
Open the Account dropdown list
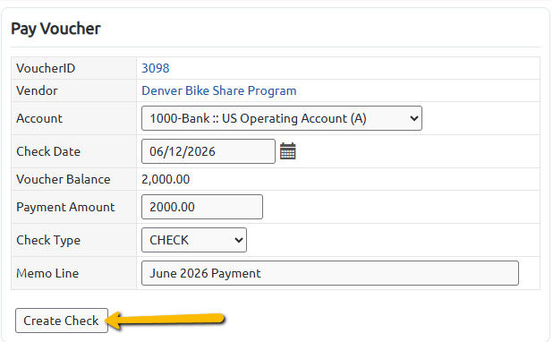coord(282,118)
